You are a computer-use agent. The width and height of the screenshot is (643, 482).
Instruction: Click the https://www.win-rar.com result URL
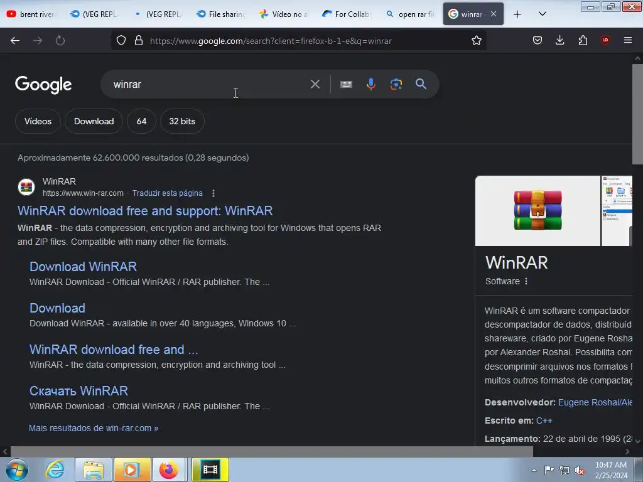coord(84,193)
